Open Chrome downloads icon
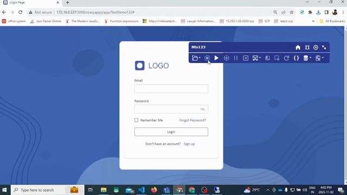347x195 pixels. pyautogui.click(x=318, y=12)
